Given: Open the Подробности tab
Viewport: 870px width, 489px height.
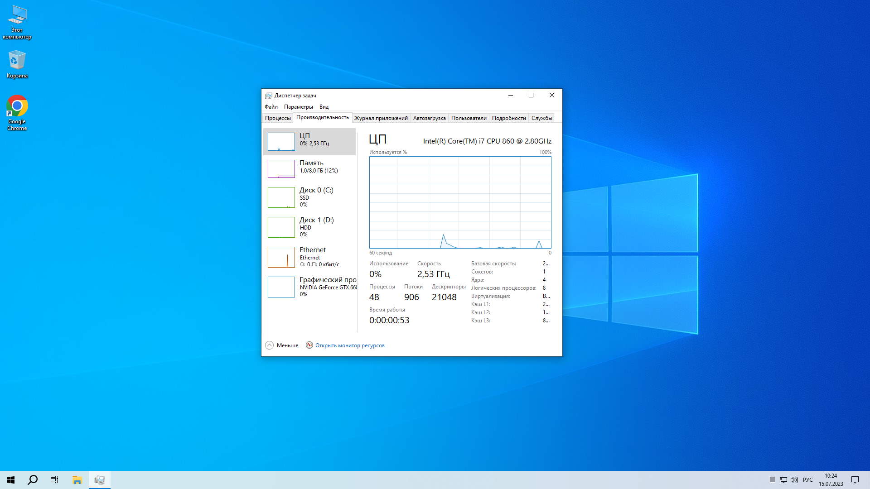Looking at the screenshot, I should click(x=509, y=118).
